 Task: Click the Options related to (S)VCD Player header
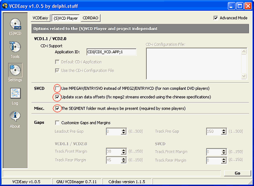coord(140,29)
